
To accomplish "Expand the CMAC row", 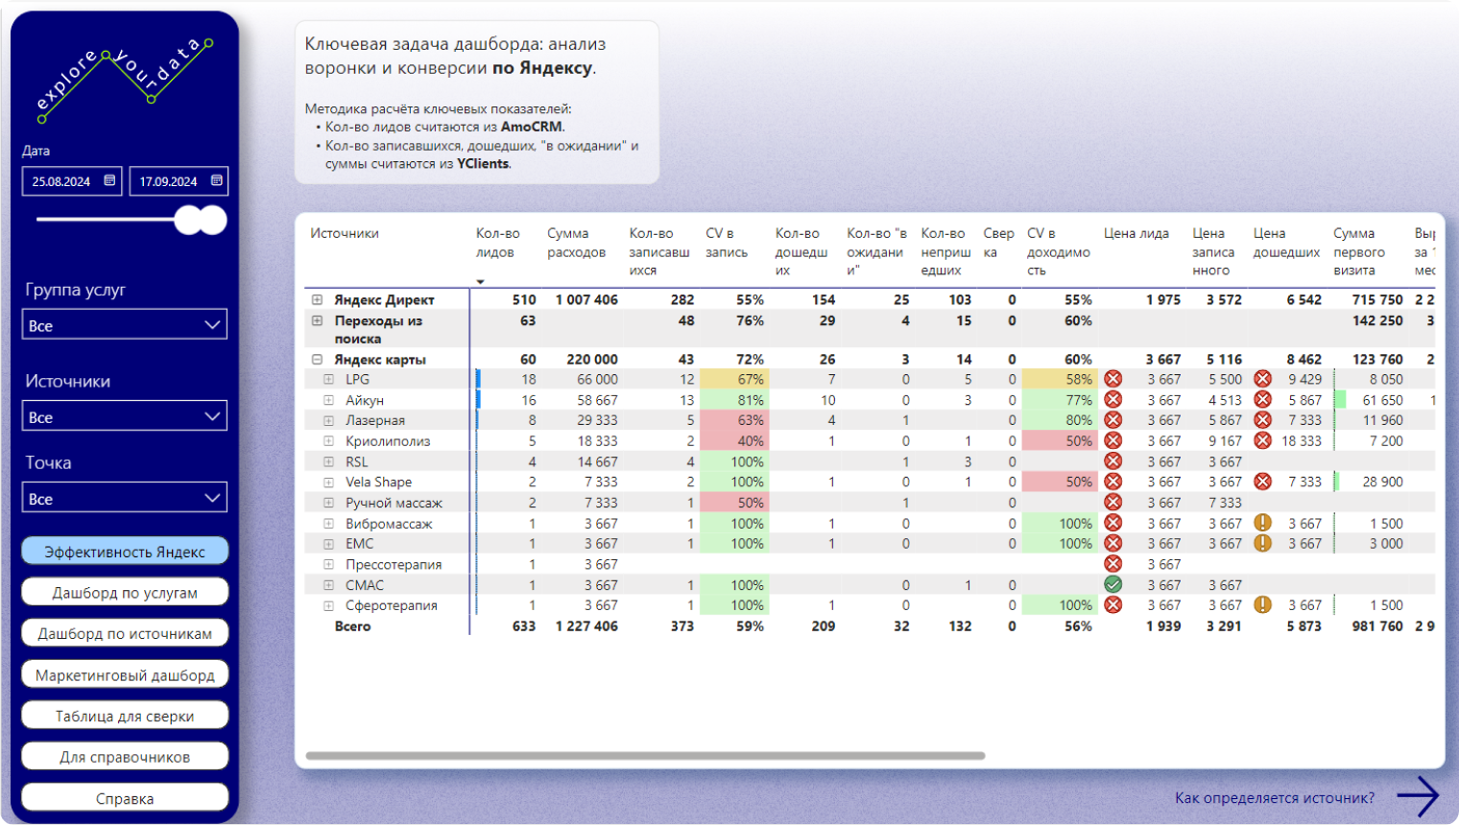I will click(x=328, y=585).
